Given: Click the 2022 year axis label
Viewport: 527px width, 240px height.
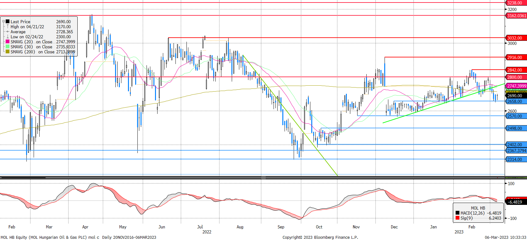Looking at the screenshot, I should click(207, 232).
